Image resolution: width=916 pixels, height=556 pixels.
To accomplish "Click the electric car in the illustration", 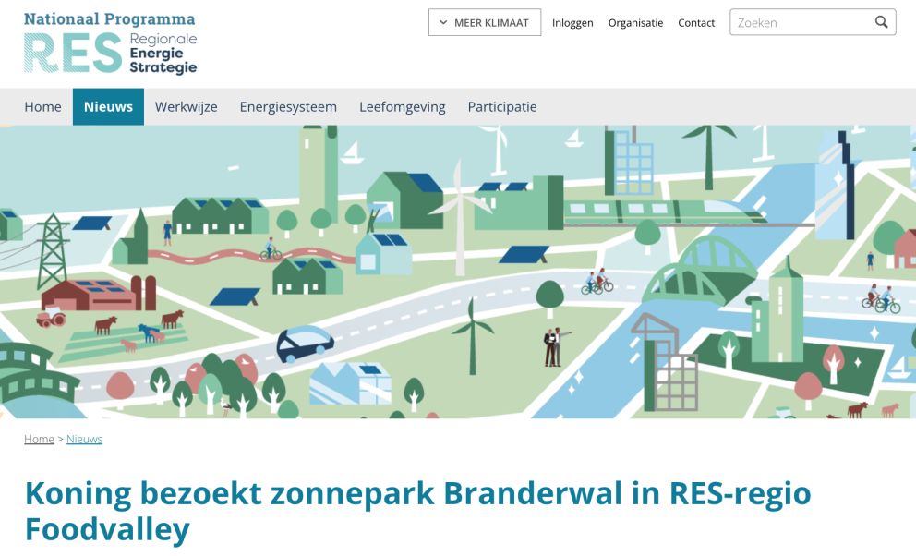I will coord(305,344).
